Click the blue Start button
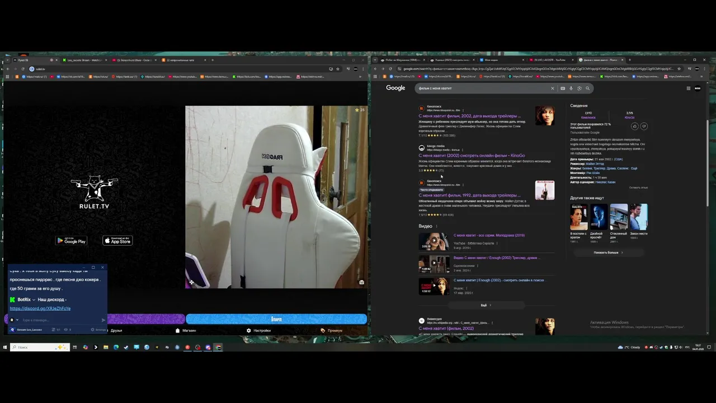This screenshot has height=403, width=716. pyautogui.click(x=276, y=319)
